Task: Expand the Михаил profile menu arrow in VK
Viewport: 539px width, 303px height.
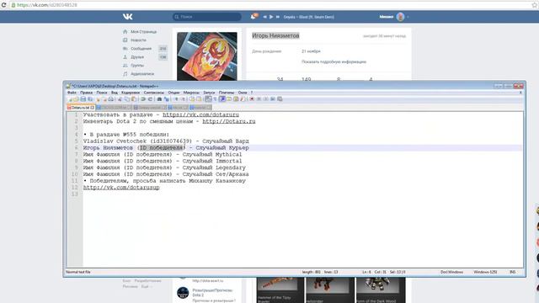Action: 408,17
